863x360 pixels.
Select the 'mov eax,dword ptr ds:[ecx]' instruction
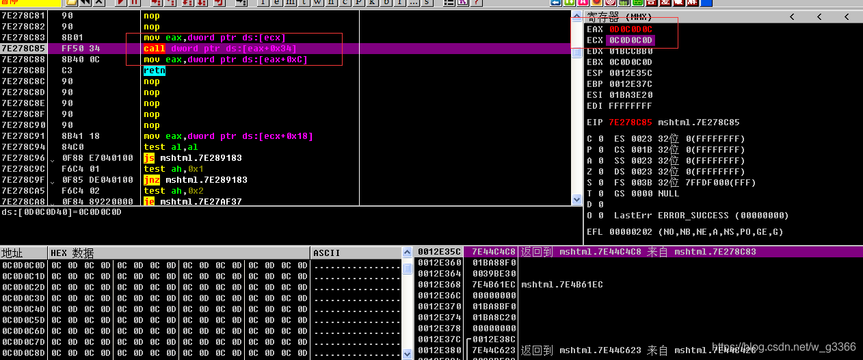coord(214,38)
